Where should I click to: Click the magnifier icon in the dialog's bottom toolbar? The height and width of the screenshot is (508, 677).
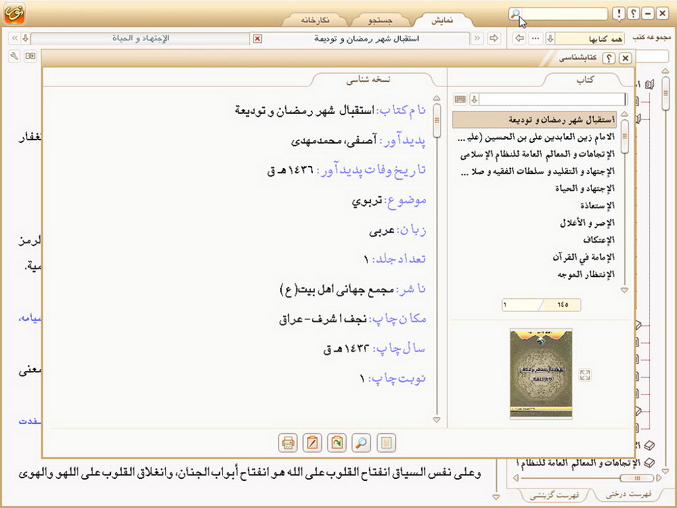362,443
